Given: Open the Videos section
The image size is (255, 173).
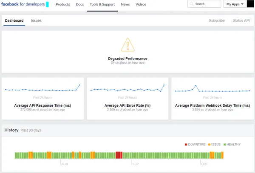Looking at the screenshot, I should coord(141,4).
